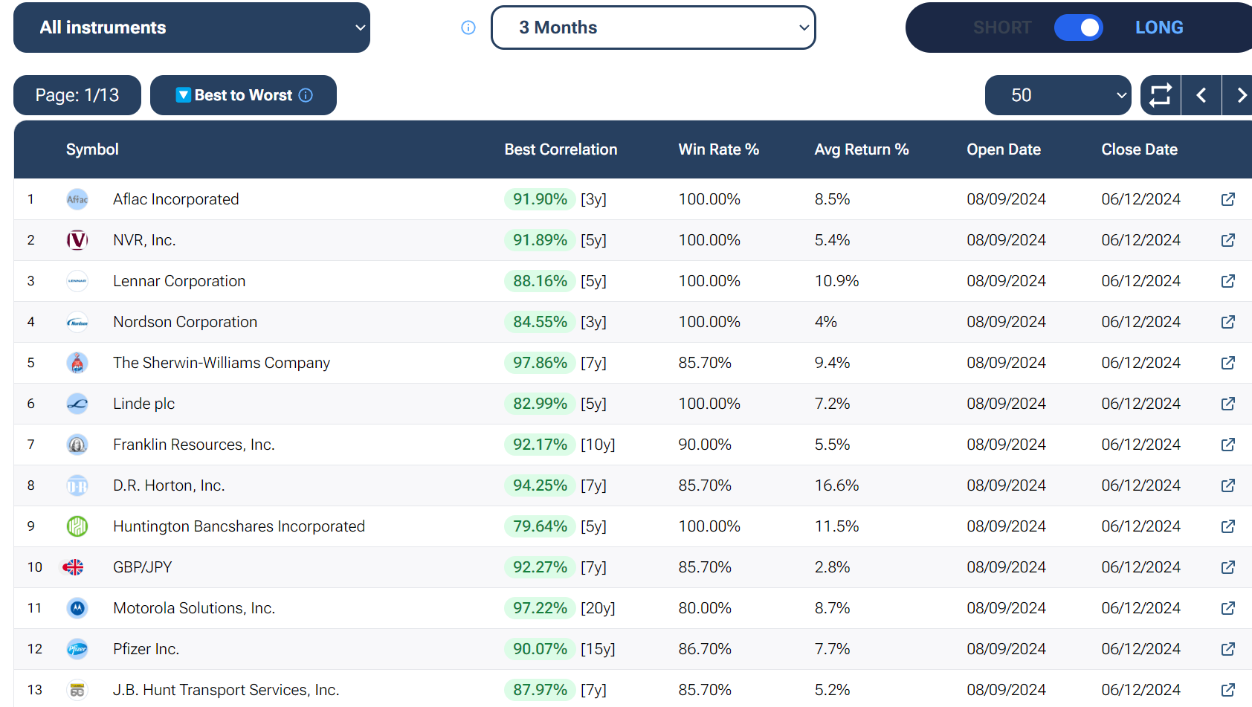Image resolution: width=1252 pixels, height=707 pixels.
Task: Sort by the Open Date column header
Action: coord(1004,149)
